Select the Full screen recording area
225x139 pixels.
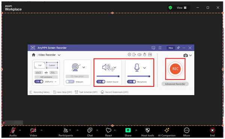point(40,65)
